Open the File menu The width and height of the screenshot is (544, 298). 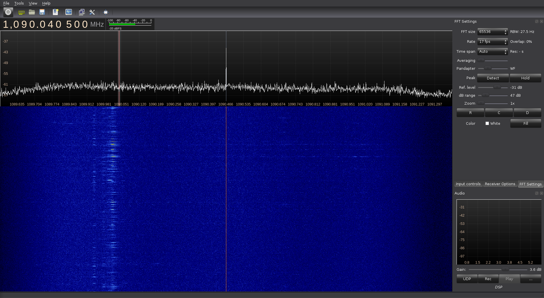click(x=6, y=3)
